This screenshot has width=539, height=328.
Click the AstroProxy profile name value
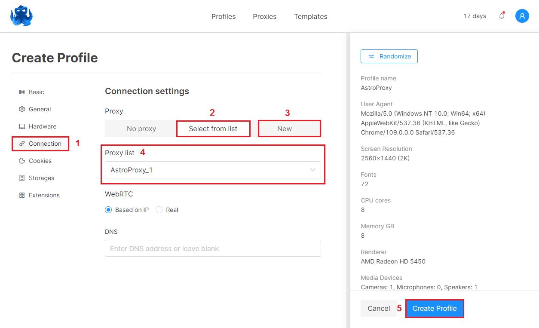point(376,88)
